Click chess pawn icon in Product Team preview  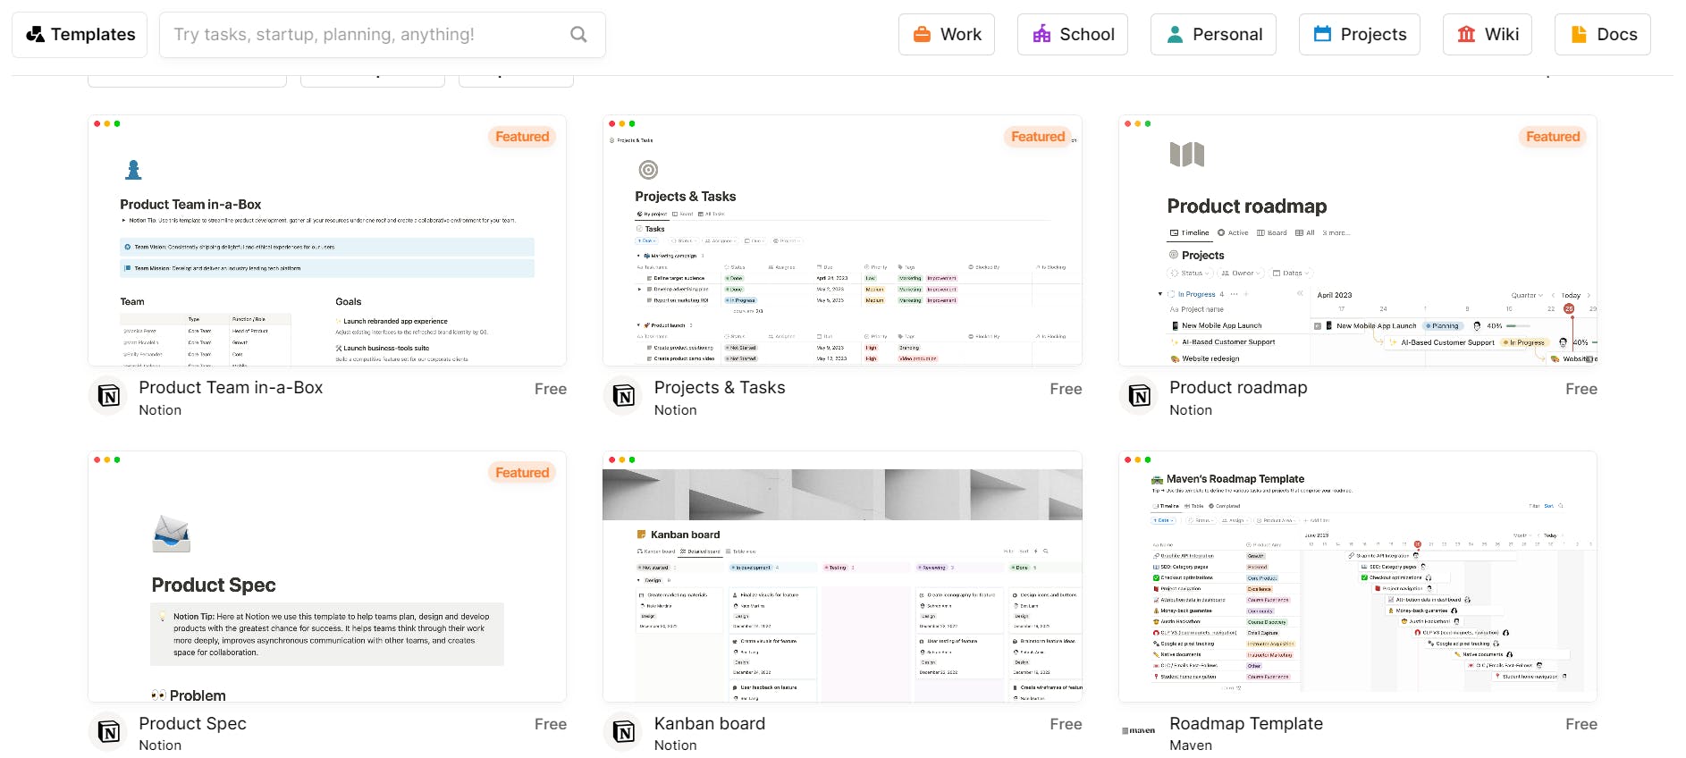click(133, 170)
